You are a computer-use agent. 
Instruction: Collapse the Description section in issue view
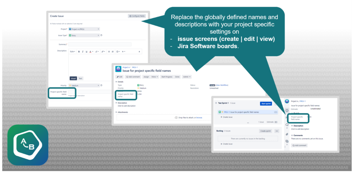117,103
